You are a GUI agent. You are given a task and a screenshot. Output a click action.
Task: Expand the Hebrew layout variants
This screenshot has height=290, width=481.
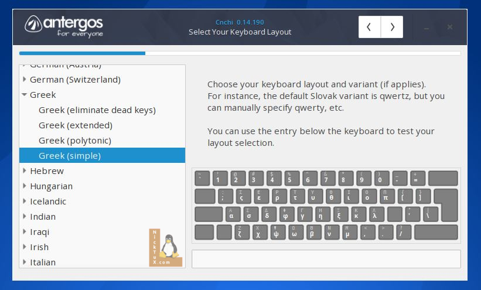(x=25, y=171)
